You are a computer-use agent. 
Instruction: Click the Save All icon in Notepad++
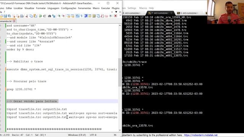click(x=9, y=16)
